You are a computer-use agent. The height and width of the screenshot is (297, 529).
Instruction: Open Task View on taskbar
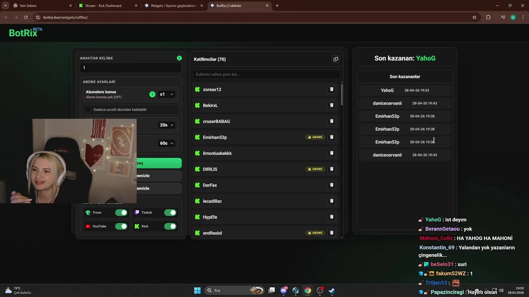pyautogui.click(x=272, y=290)
